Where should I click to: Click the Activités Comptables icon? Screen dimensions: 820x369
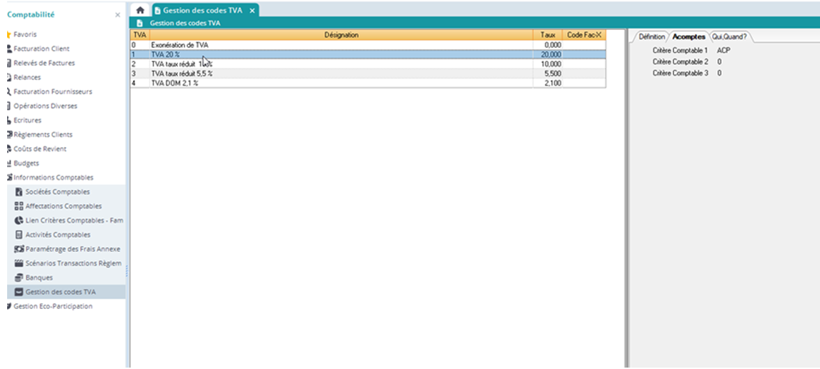(x=19, y=235)
